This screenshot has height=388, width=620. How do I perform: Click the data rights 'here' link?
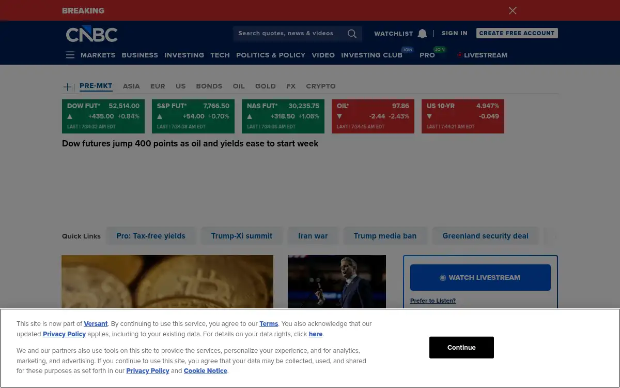[x=316, y=334]
